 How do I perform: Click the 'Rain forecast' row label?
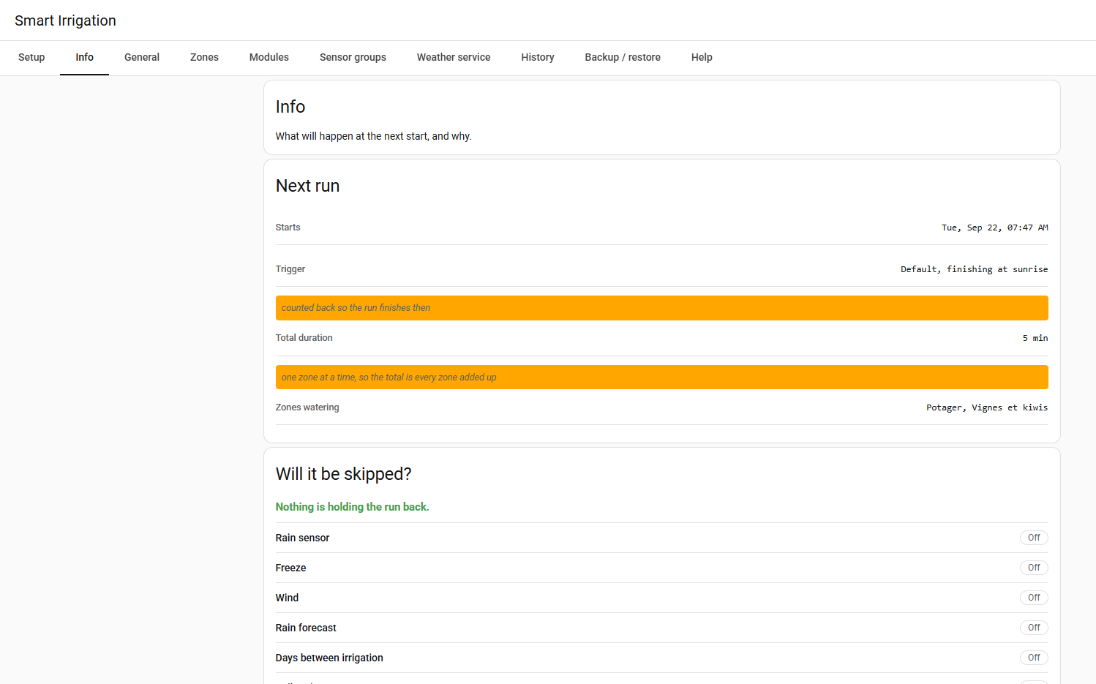point(306,628)
